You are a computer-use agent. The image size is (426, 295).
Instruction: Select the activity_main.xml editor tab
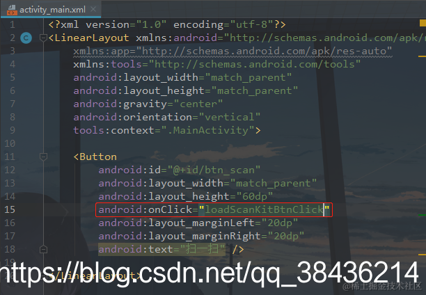(x=51, y=10)
